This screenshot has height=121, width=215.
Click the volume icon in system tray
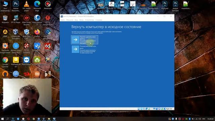click(200, 119)
